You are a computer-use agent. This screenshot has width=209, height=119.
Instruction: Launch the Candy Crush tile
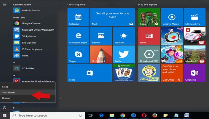point(172,36)
